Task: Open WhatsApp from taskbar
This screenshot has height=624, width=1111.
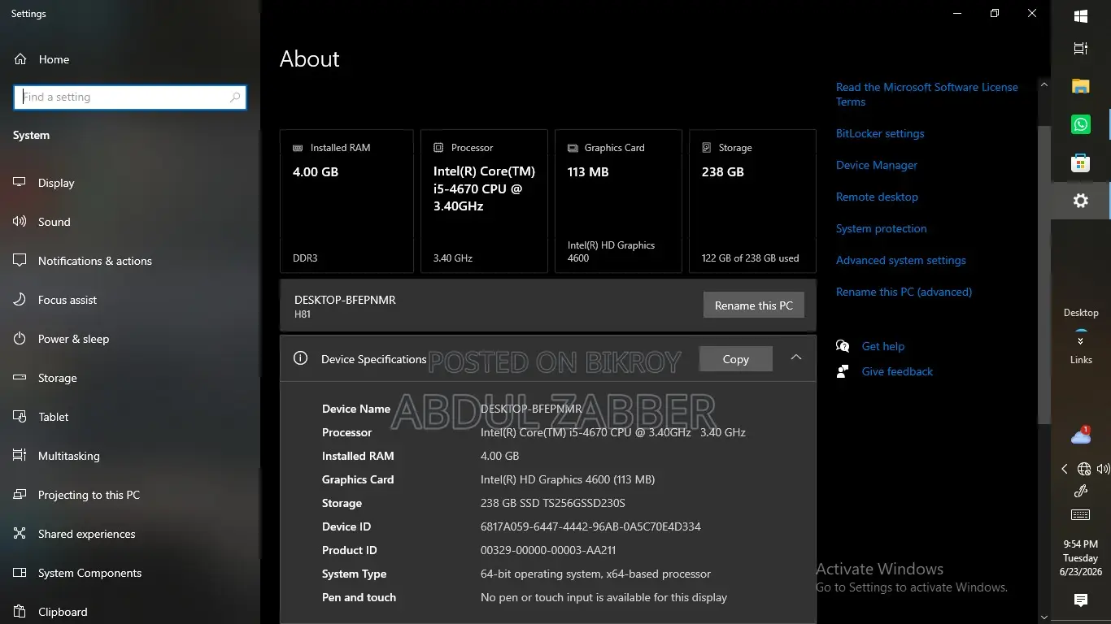Action: [x=1081, y=124]
